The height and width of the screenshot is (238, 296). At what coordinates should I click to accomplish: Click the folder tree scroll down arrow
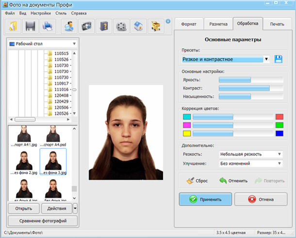[74, 113]
